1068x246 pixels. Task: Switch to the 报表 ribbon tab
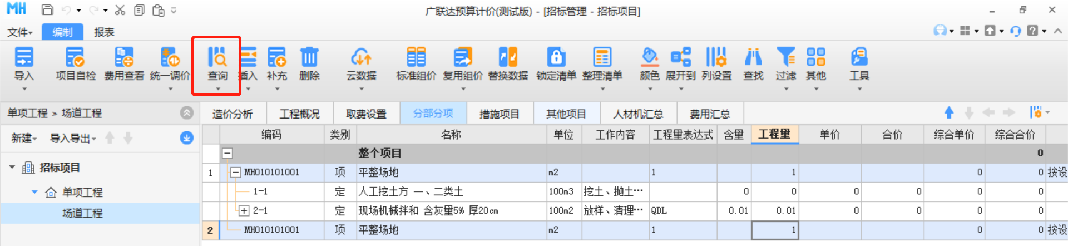tap(104, 32)
